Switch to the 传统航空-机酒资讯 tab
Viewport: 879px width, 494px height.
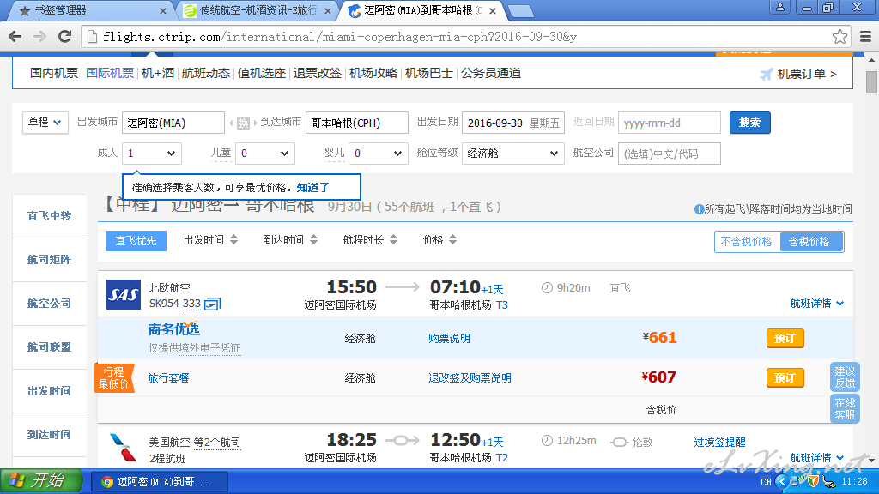click(258, 10)
